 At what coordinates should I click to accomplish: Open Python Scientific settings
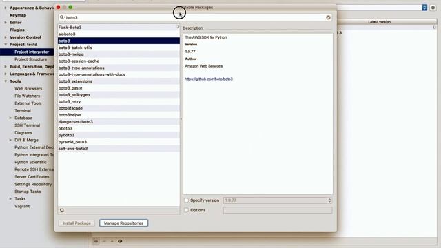tap(30, 162)
